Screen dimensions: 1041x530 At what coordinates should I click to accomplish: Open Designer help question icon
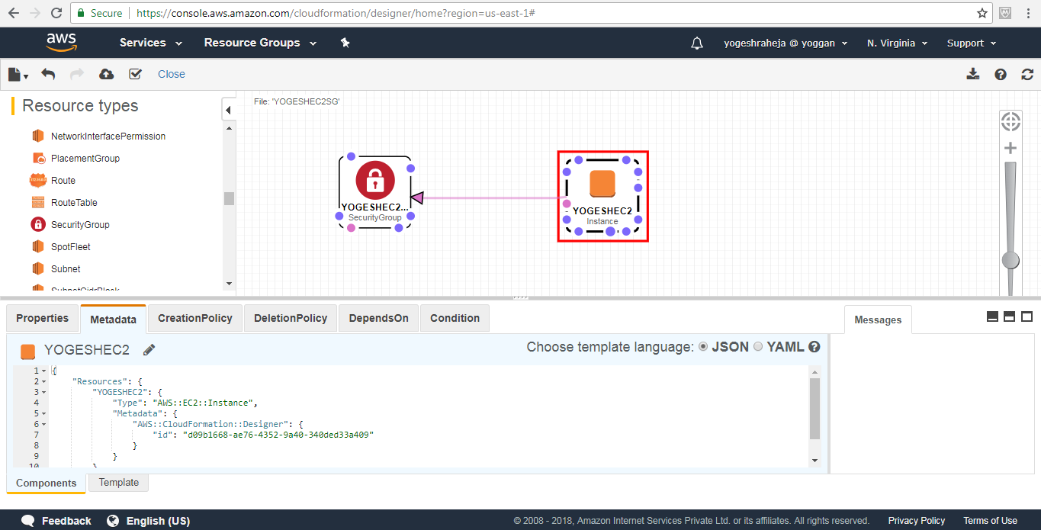click(1001, 74)
